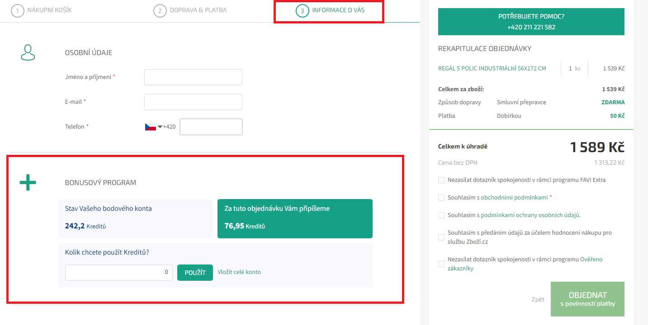Screen dimensions: 648x325
Task: Click the Osobní údaje heading
Action: tap(89, 53)
